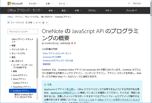Click the sidebar tree scrollbar
The image size is (152, 103).
[37, 58]
